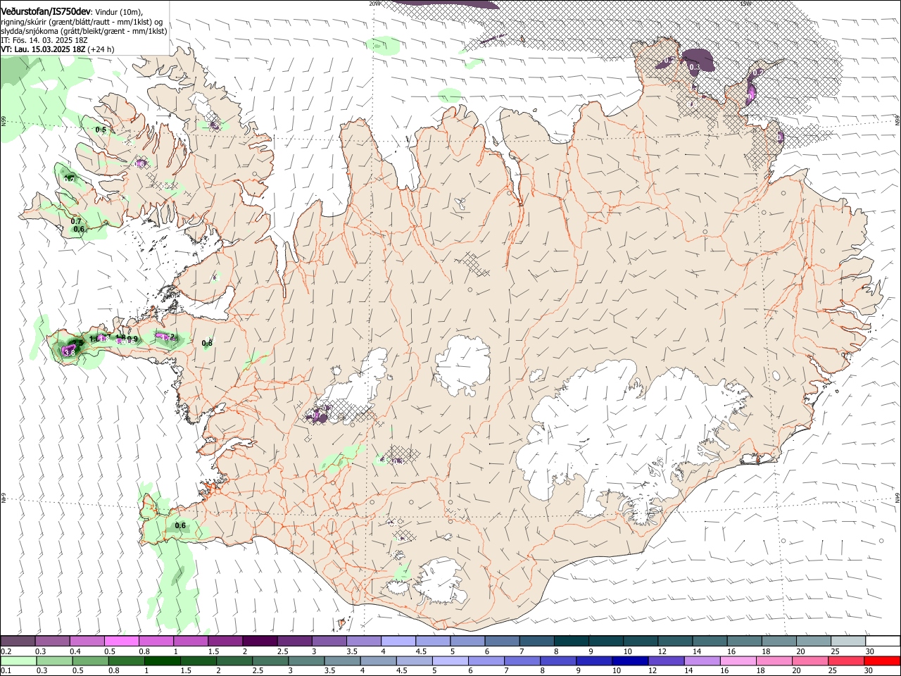This screenshot has height=676, width=901.
Task: Select top-row teal swatch between 12 and 14
Action: point(675,641)
